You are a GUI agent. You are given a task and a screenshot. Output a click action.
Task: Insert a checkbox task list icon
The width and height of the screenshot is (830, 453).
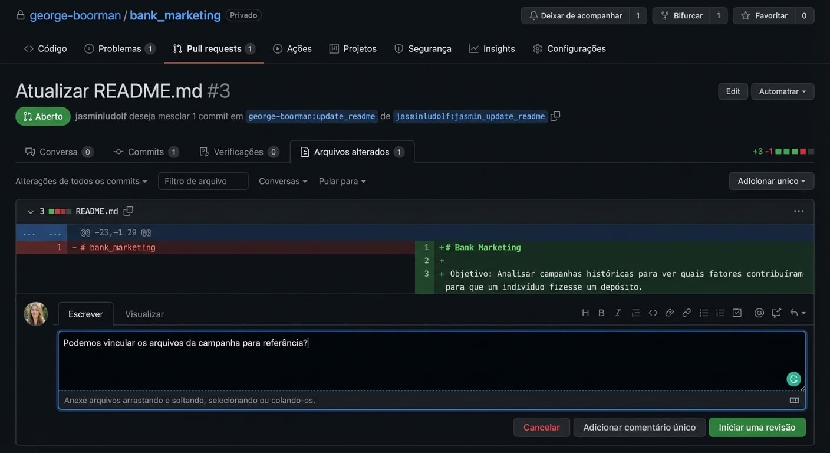click(737, 313)
